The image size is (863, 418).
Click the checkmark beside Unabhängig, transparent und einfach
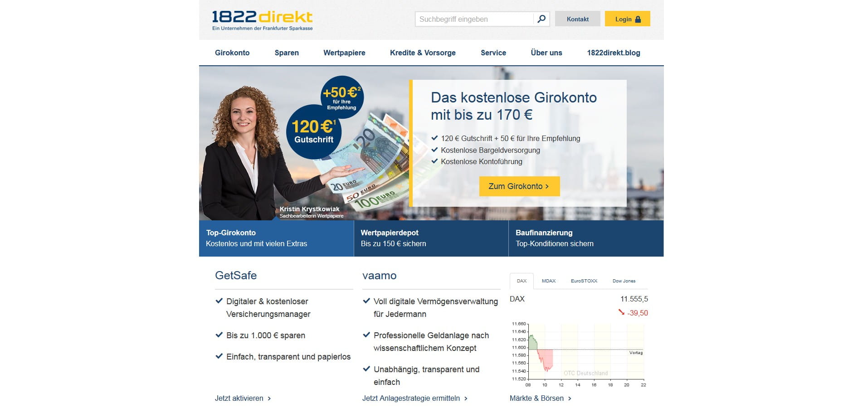tap(366, 369)
